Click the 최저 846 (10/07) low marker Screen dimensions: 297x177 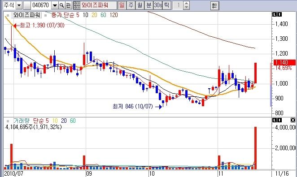137,107
